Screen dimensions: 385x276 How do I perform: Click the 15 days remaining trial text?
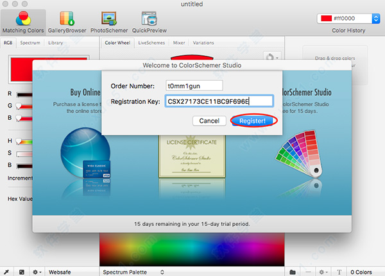[192, 223]
